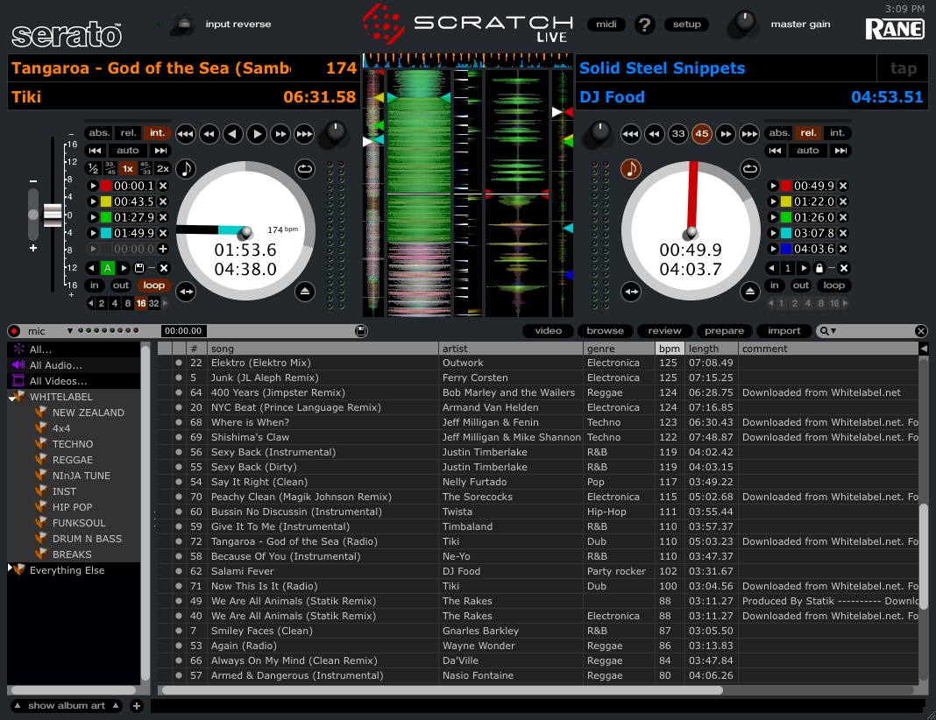The width and height of the screenshot is (936, 720).
Task: Shift left loop lengths right arrow
Action: (x=166, y=303)
